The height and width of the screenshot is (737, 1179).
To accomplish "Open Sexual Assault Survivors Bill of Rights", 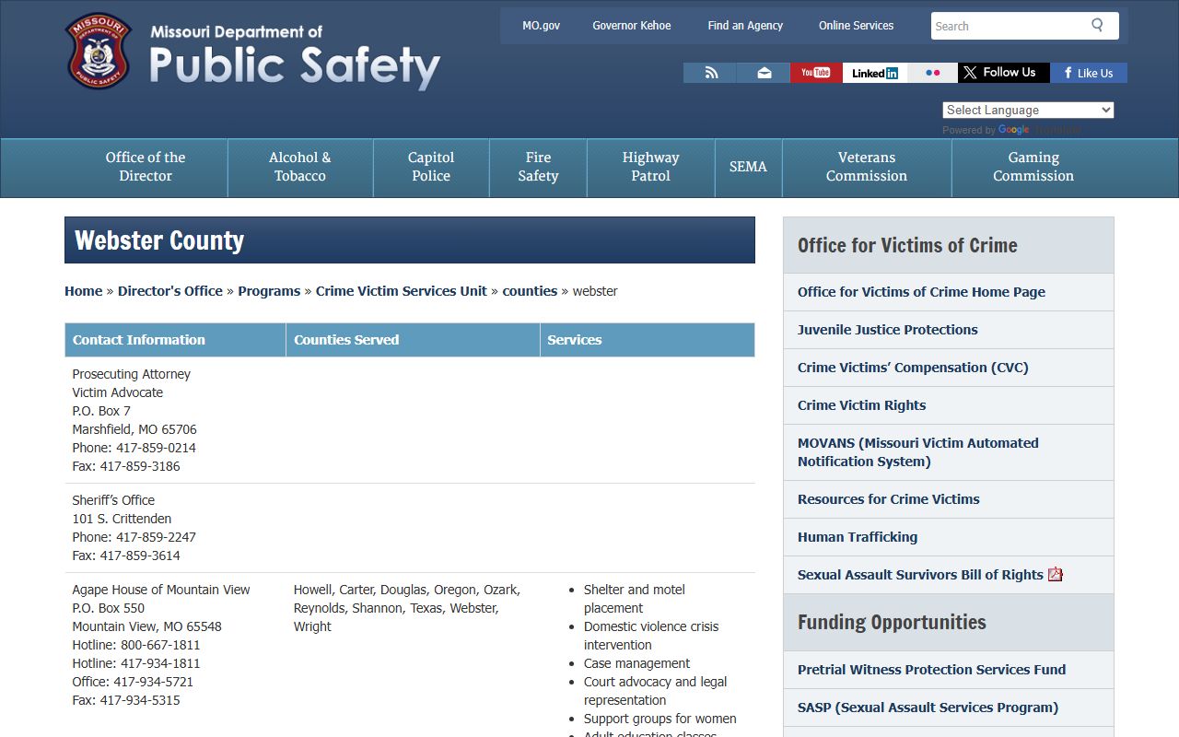I will pos(920,575).
